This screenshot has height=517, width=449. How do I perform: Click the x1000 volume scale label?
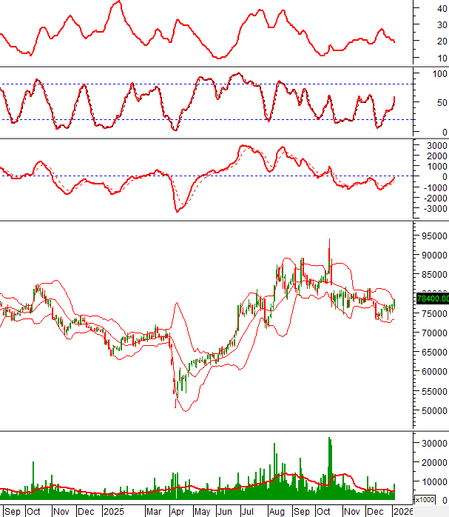[425, 500]
